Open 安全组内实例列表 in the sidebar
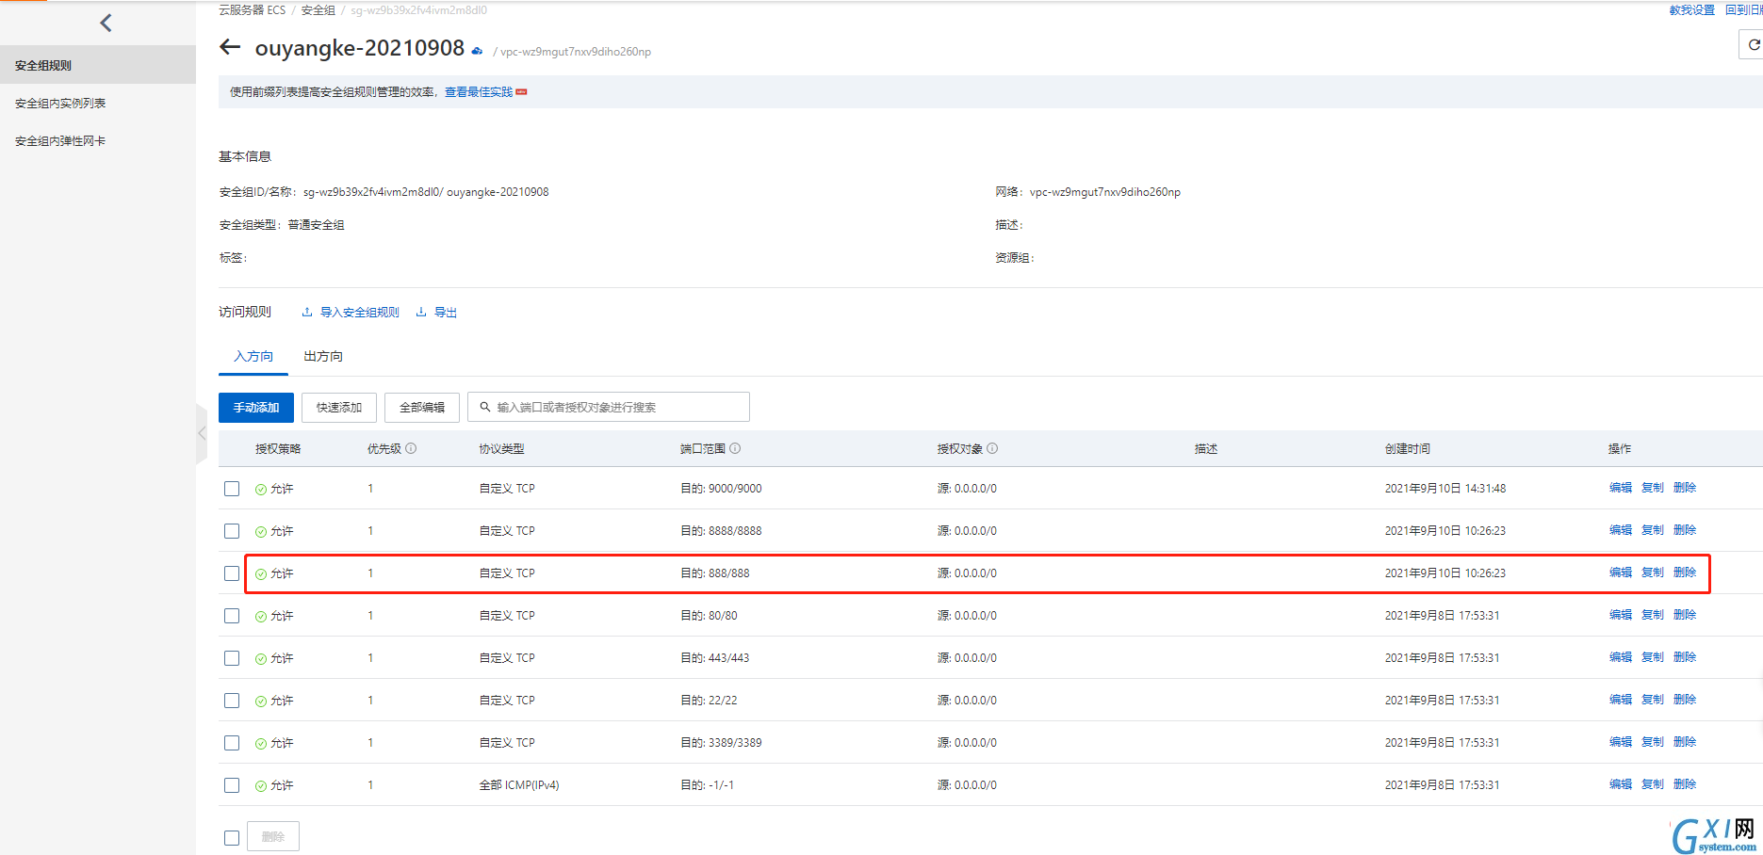This screenshot has height=855, width=1763. click(x=60, y=103)
